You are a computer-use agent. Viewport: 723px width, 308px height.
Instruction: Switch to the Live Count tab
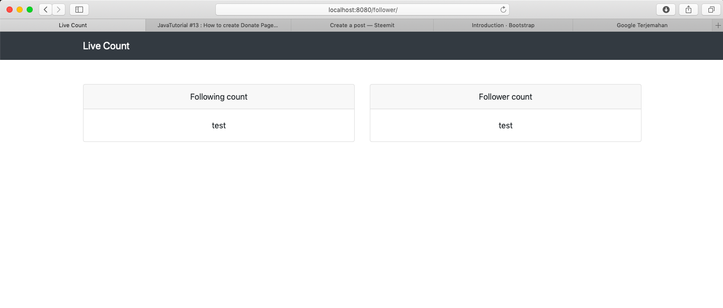tap(73, 25)
